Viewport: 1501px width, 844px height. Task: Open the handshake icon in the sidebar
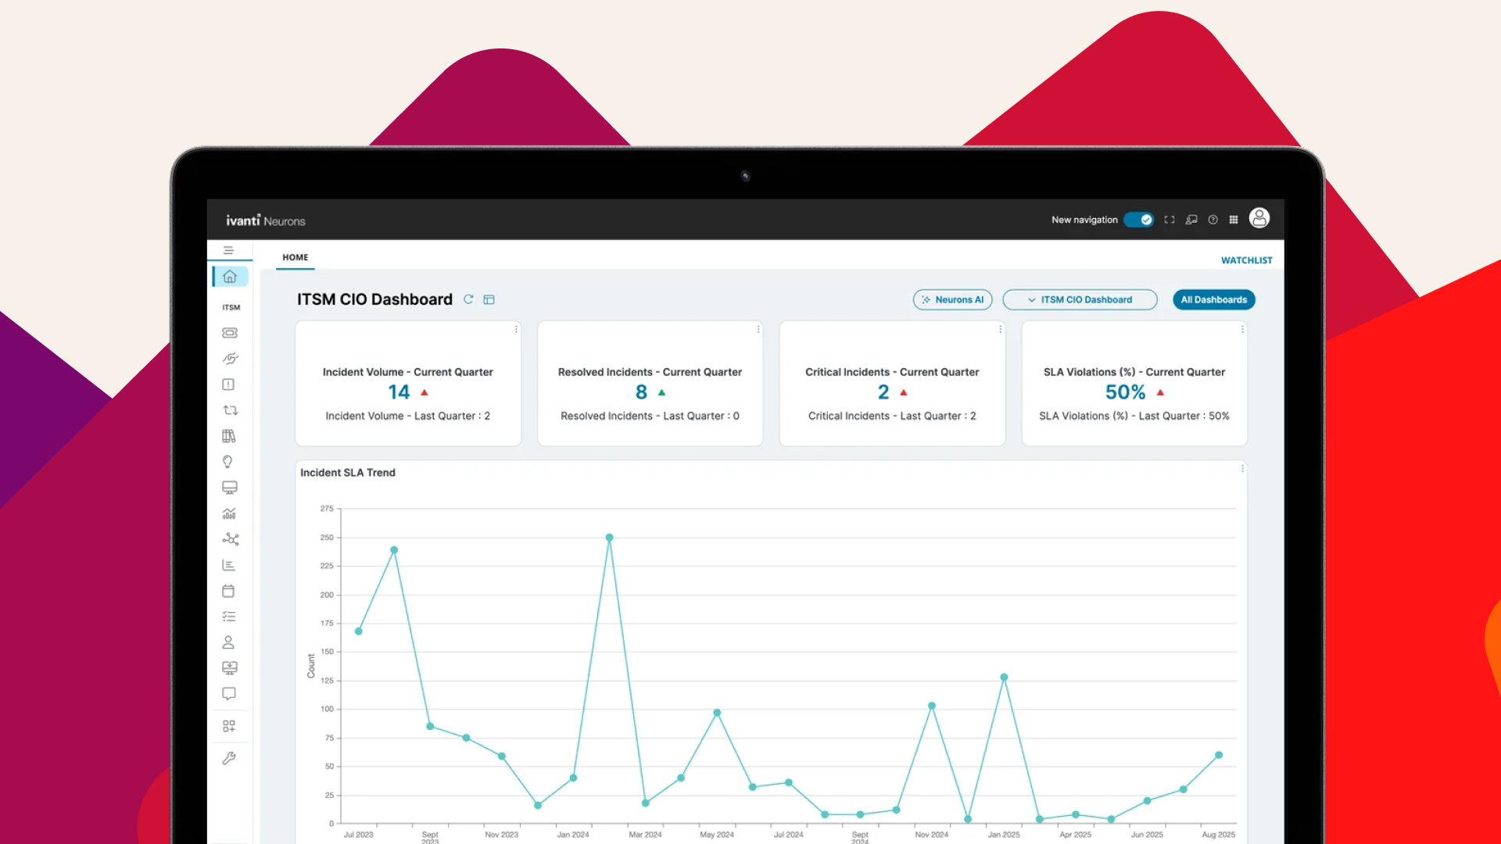point(229,359)
